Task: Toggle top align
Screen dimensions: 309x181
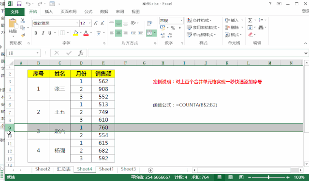Action: [112, 23]
